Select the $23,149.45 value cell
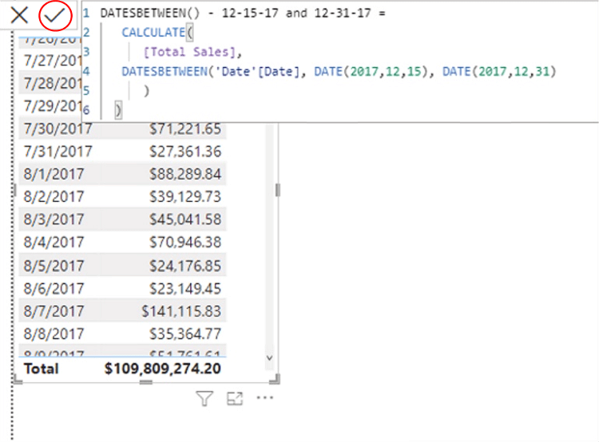 coord(185,289)
